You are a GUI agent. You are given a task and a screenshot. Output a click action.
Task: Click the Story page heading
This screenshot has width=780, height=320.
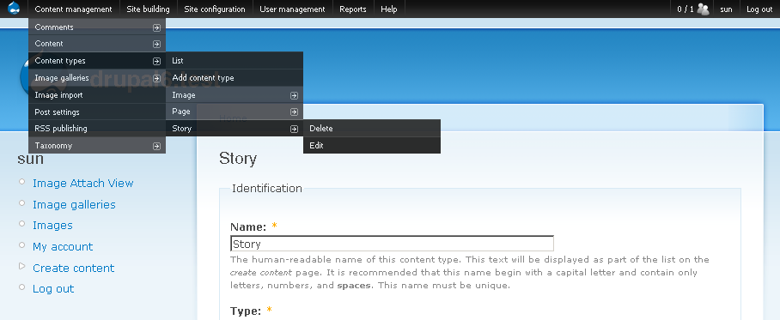click(x=238, y=159)
